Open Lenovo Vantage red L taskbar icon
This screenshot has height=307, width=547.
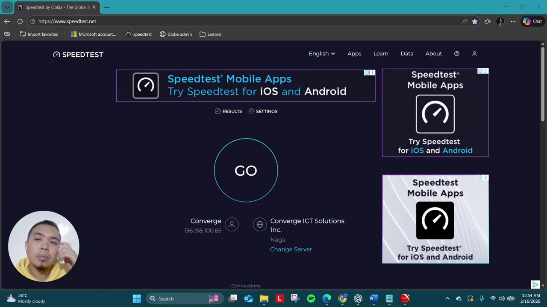click(x=279, y=298)
